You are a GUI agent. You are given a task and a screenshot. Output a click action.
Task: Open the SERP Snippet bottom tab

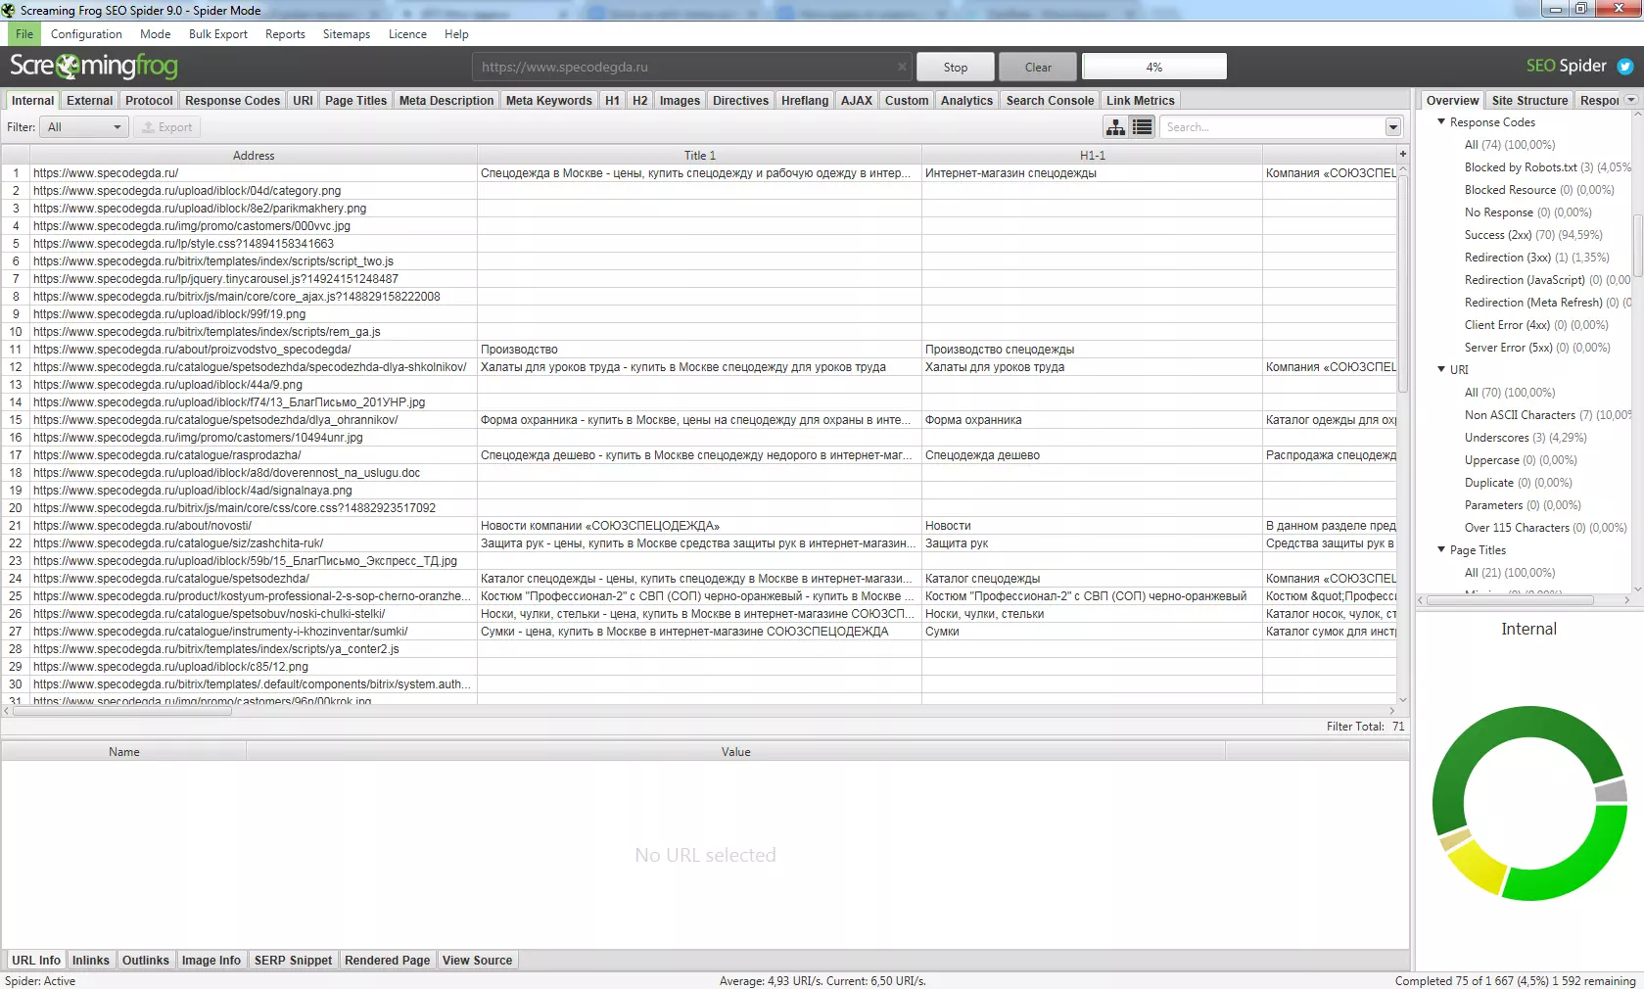(293, 961)
